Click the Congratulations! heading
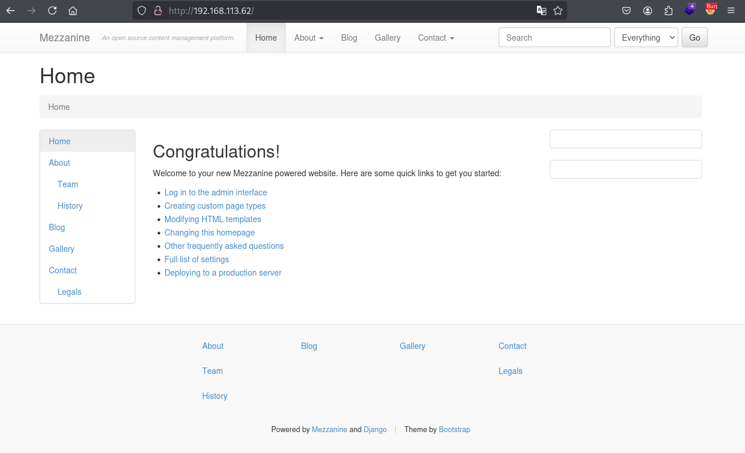Viewport: 745px width, 453px height. pos(216,152)
